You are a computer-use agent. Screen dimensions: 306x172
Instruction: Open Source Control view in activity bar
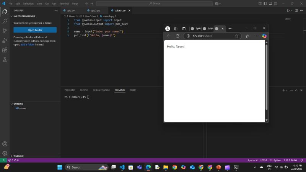pos(5,31)
